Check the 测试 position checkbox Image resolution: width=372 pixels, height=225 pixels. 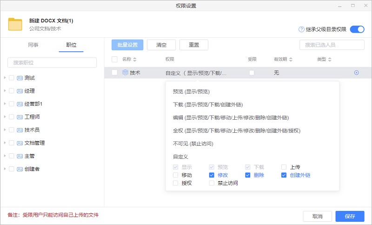11,78
